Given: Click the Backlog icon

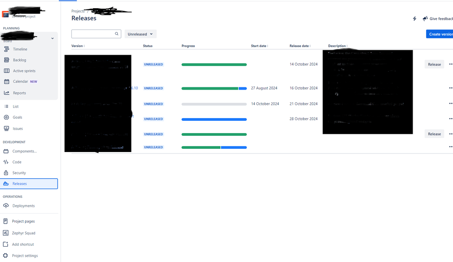Looking at the screenshot, I should [x=6, y=60].
